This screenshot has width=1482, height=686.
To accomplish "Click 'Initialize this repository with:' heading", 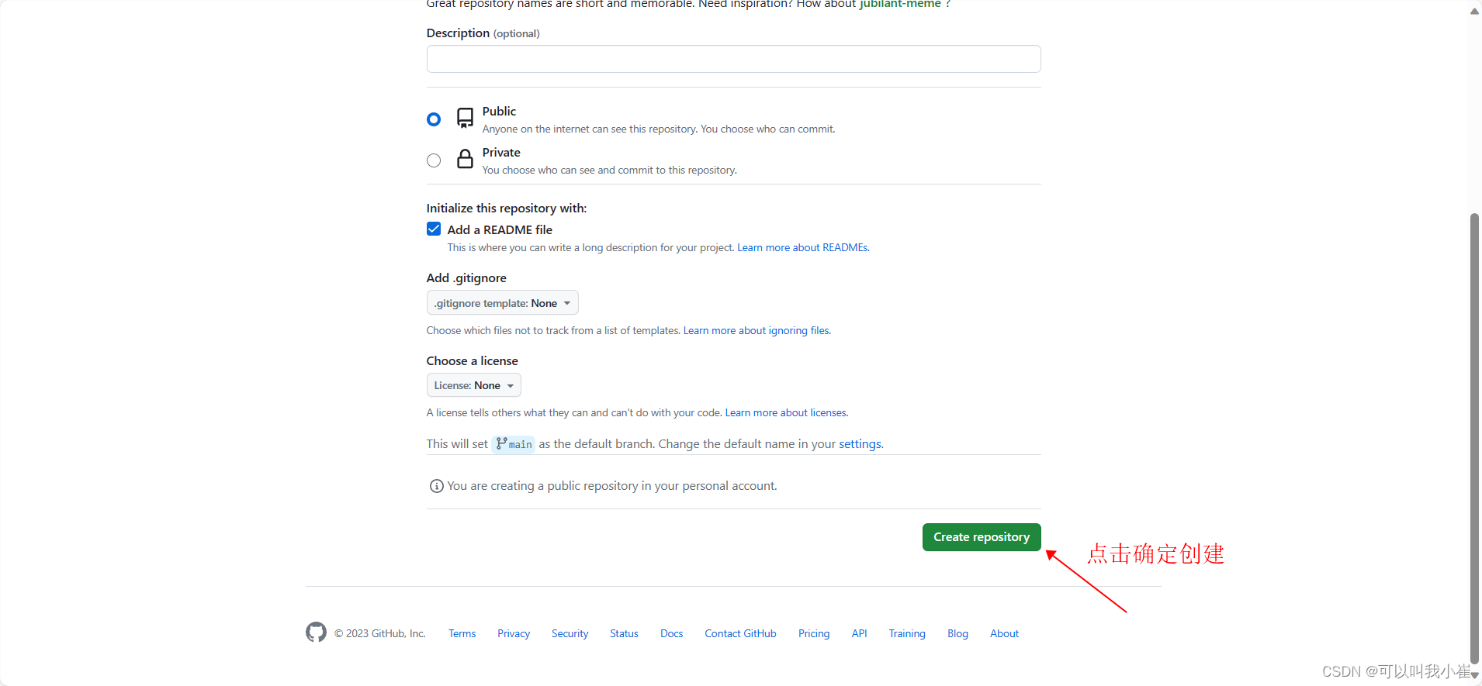I will (x=507, y=208).
